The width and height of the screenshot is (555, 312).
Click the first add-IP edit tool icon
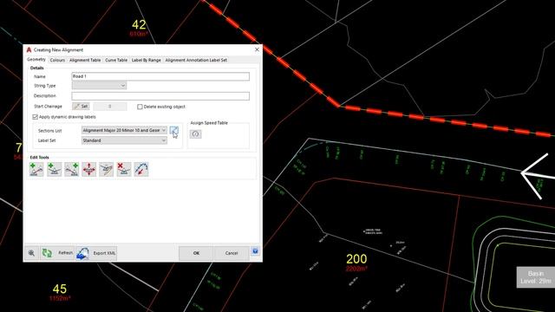click(36, 170)
